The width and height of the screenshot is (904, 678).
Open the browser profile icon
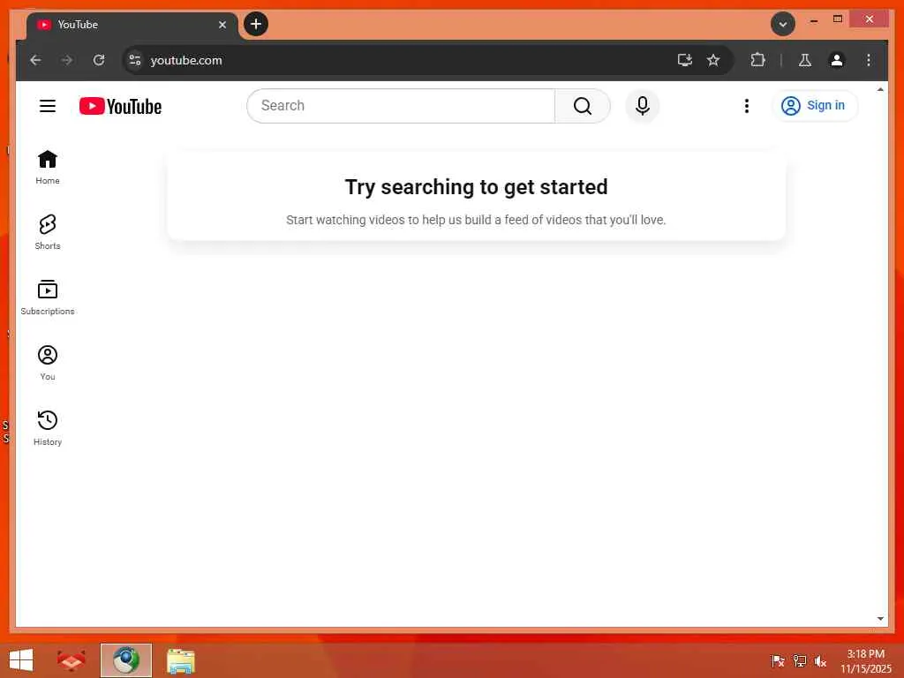[837, 60]
